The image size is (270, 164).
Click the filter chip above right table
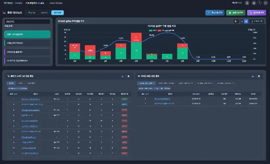pyautogui.click(x=155, y=88)
